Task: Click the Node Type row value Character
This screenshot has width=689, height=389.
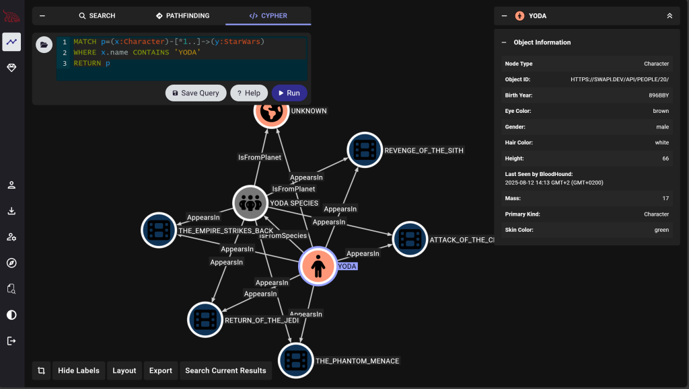Action: pos(657,64)
